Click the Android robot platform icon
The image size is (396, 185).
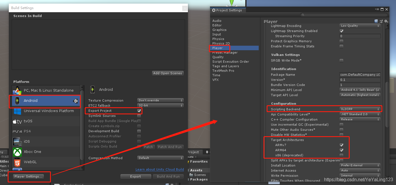(x=18, y=101)
